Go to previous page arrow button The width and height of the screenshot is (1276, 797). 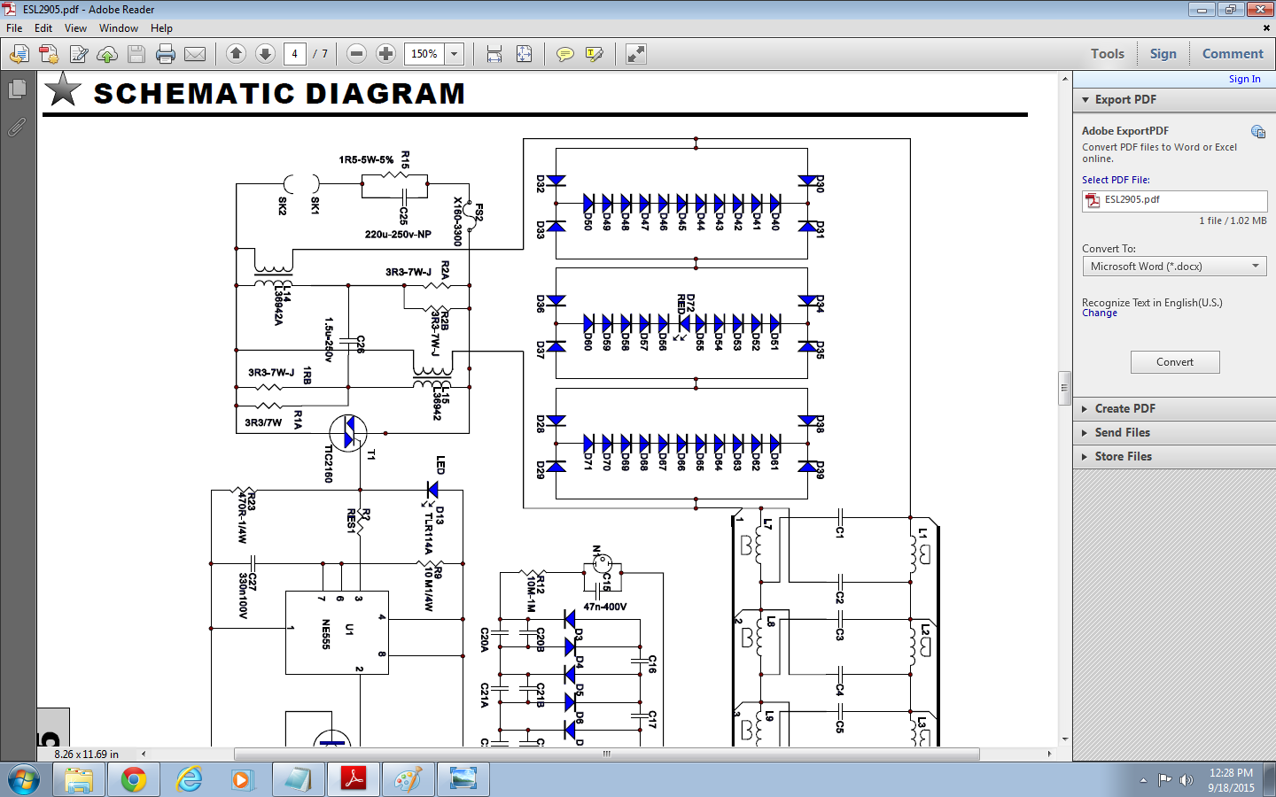click(x=236, y=54)
